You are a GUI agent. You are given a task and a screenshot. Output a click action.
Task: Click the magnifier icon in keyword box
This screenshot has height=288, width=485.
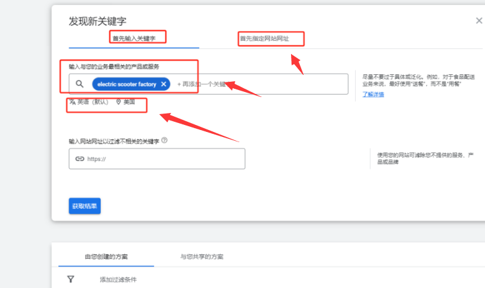79,84
